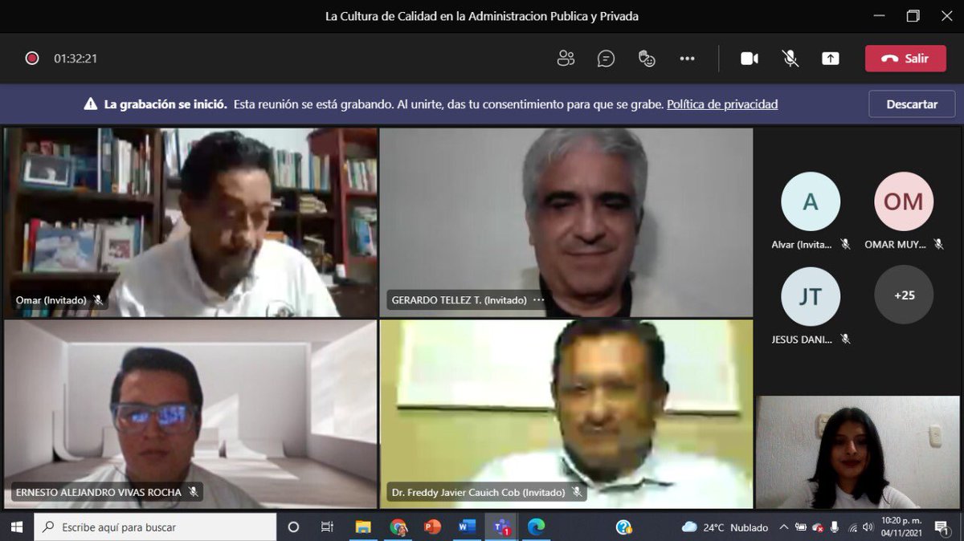Screen dimensions: 964x541
Task: Expand the hidden system tray icons
Action: click(x=784, y=527)
